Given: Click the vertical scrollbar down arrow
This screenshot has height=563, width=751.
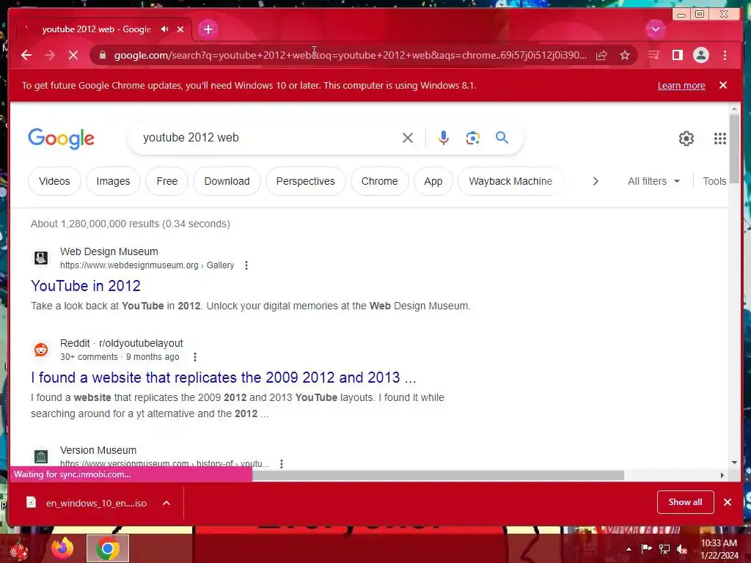Looking at the screenshot, I should pos(734,463).
